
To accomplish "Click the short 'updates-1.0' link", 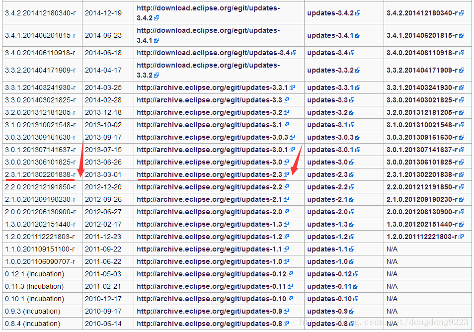I will point(330,261).
